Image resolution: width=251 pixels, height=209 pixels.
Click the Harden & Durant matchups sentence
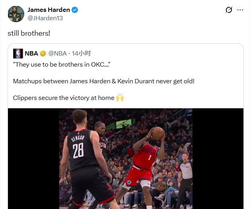point(104,81)
